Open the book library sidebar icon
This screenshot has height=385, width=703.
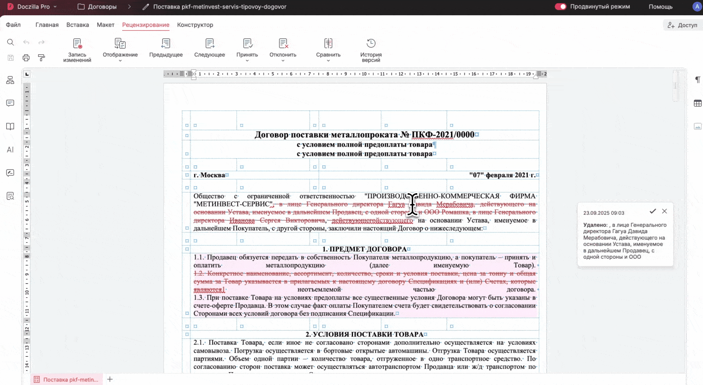point(10,126)
